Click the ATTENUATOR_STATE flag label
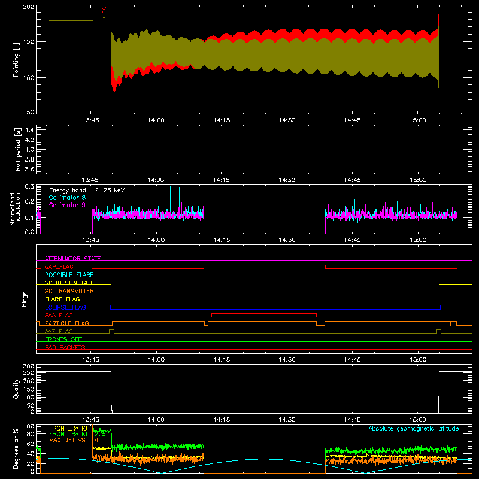Image resolution: width=479 pixels, height=479 pixels. [72, 259]
